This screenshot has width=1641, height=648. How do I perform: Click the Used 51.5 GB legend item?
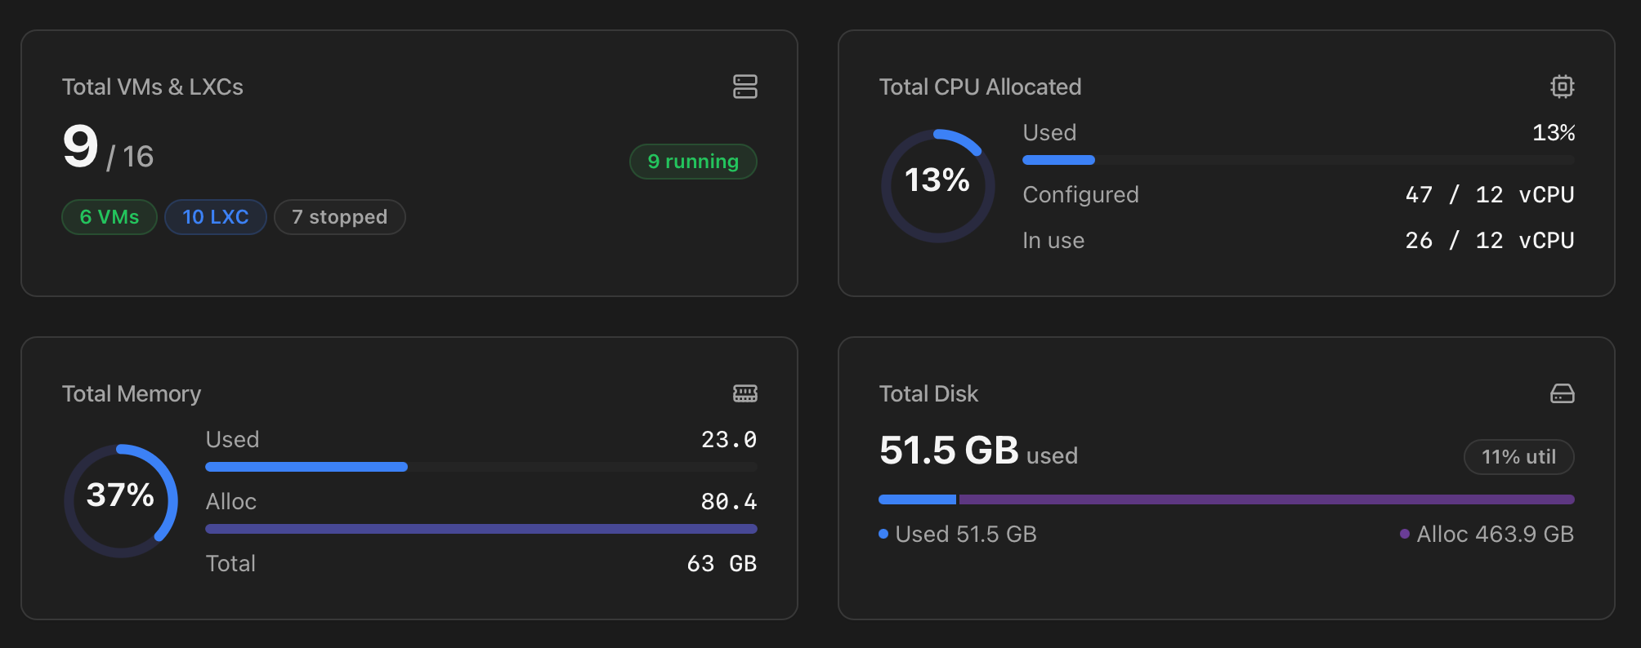click(958, 535)
